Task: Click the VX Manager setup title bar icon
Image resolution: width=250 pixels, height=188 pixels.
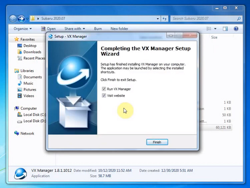Action: (x=51, y=37)
